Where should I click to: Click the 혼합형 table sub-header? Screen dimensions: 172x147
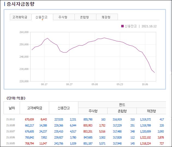click(x=122, y=111)
